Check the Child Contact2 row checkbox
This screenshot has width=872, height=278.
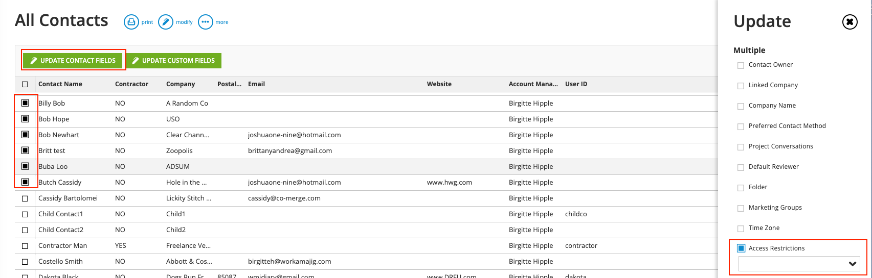click(x=25, y=230)
